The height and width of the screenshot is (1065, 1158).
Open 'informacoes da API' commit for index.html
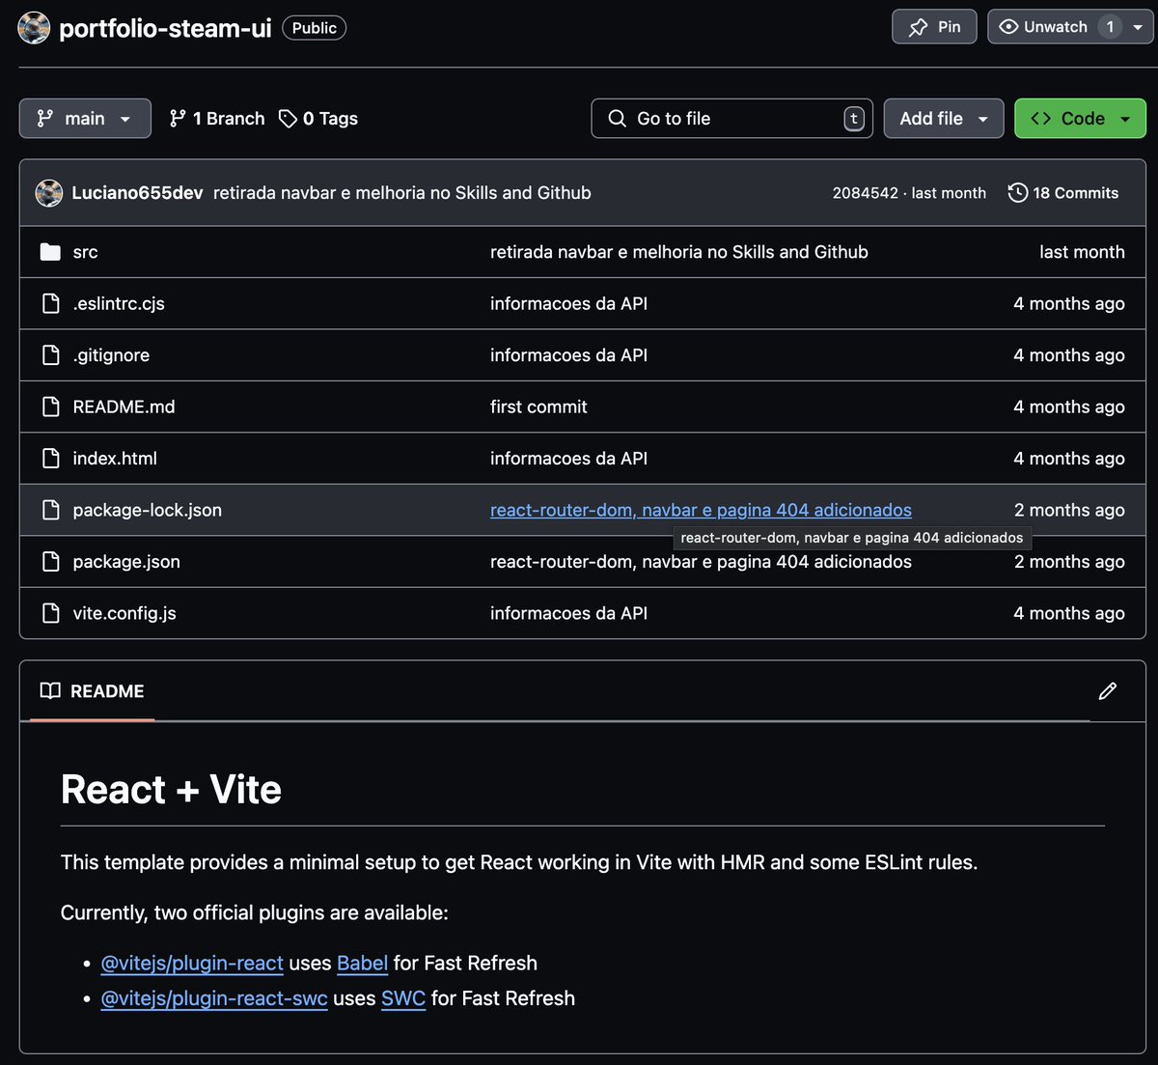568,459
